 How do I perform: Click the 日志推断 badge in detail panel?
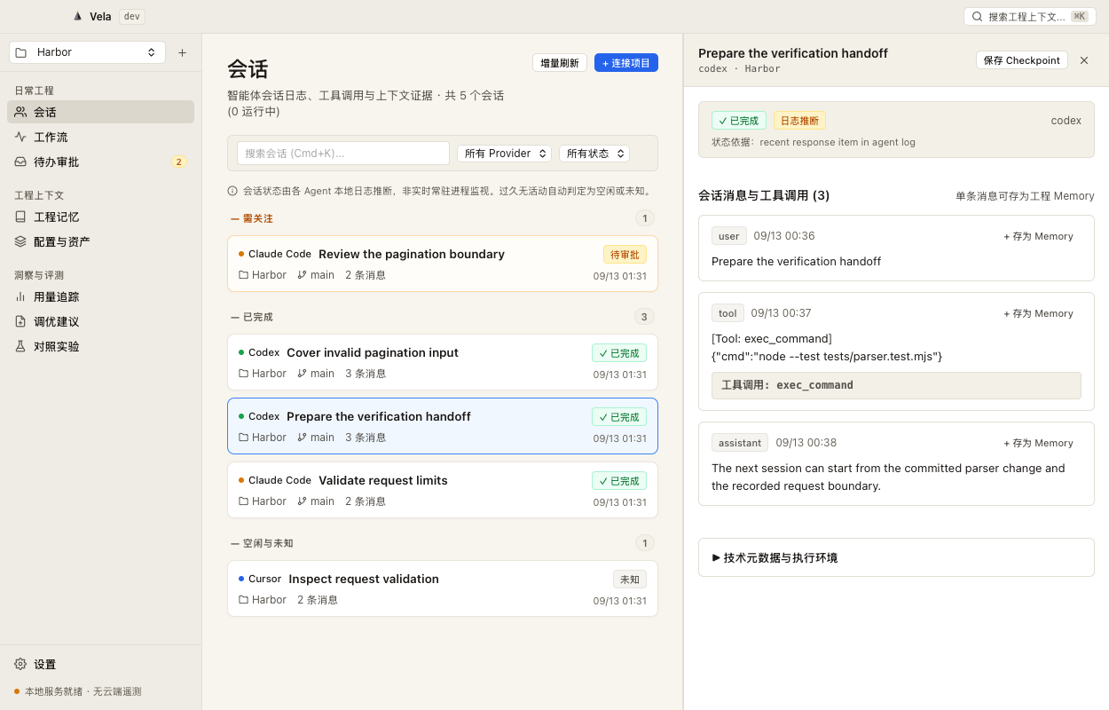[799, 121]
